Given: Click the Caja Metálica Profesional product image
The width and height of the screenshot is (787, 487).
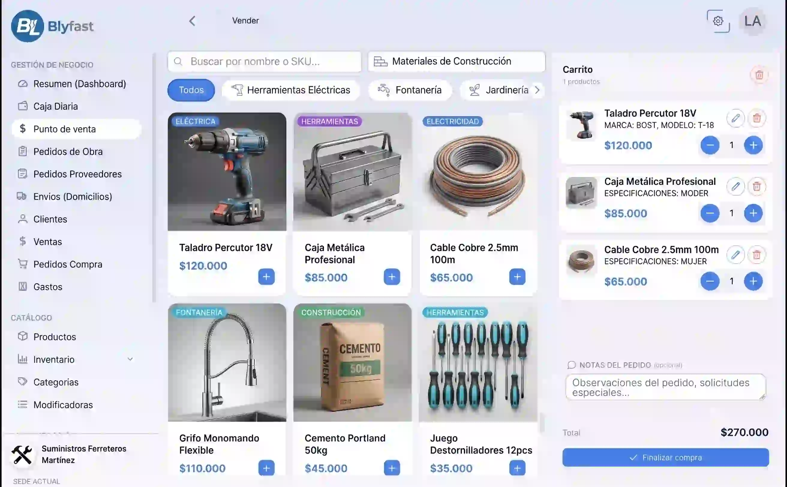Looking at the screenshot, I should point(352,172).
